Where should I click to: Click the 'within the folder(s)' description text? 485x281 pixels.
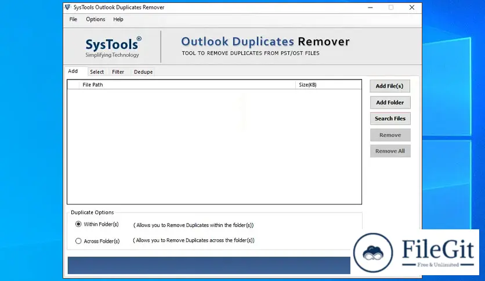(193, 225)
